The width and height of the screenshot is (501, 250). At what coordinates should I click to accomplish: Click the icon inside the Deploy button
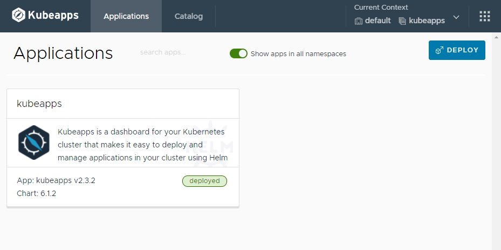click(x=439, y=50)
